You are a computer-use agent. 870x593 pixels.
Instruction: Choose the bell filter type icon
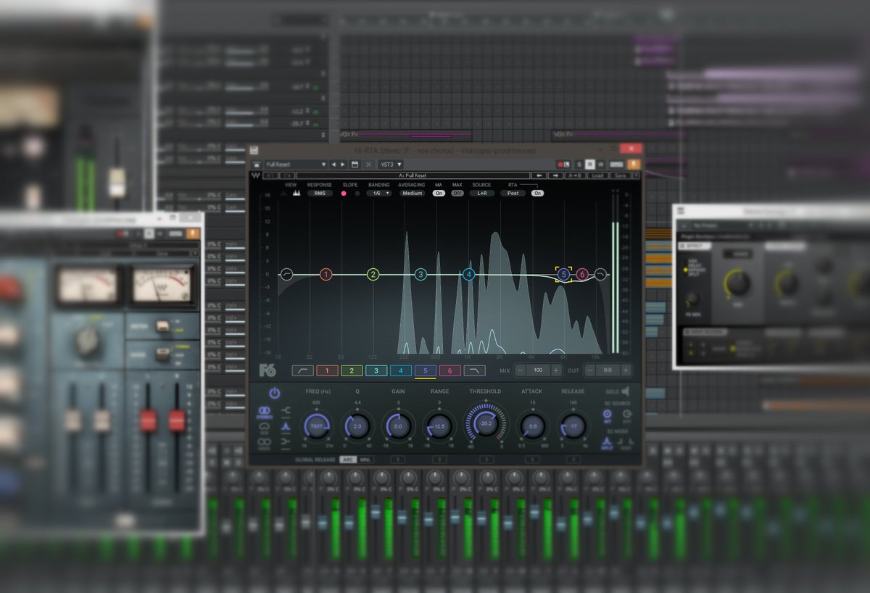pos(286,426)
